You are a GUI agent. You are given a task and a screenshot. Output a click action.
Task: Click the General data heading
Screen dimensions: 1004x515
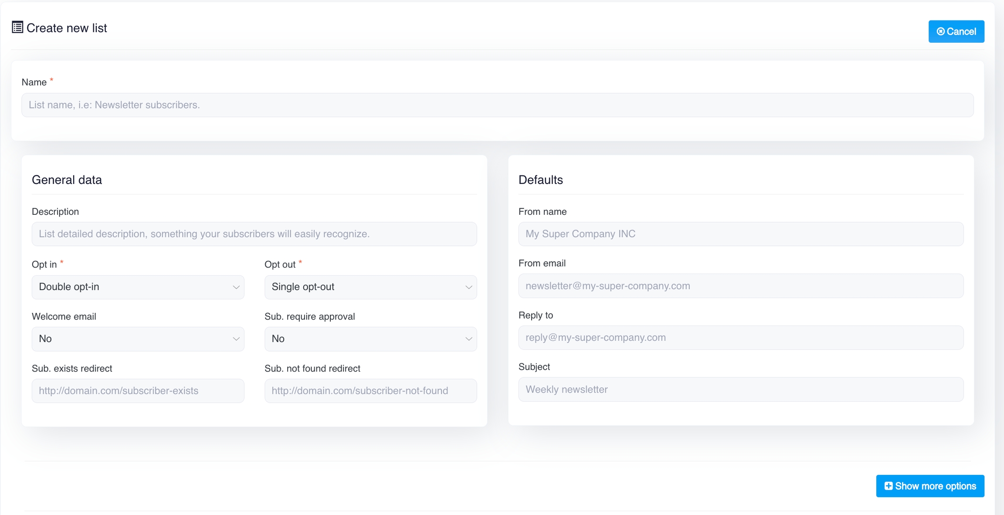point(67,180)
